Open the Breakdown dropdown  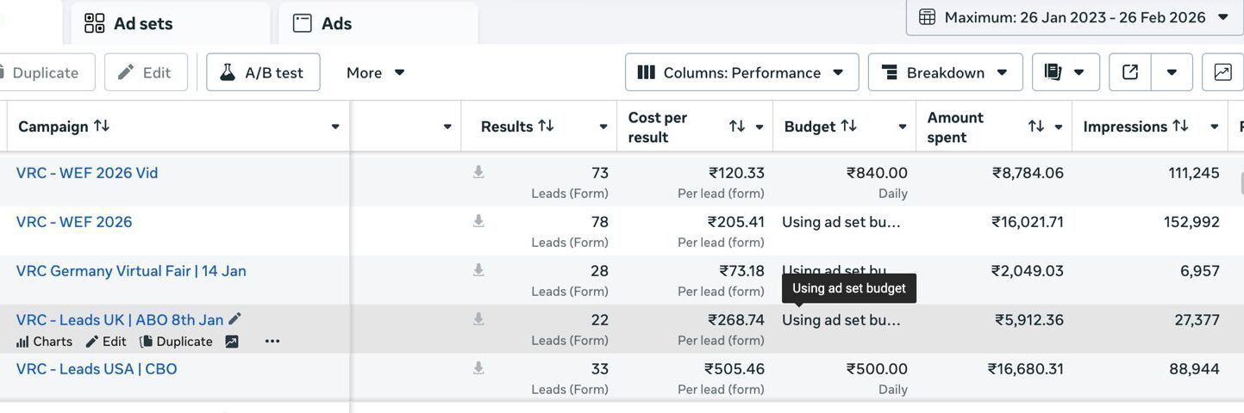pos(945,72)
